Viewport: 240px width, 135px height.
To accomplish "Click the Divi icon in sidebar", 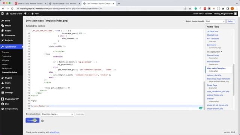I will click(3, 104).
